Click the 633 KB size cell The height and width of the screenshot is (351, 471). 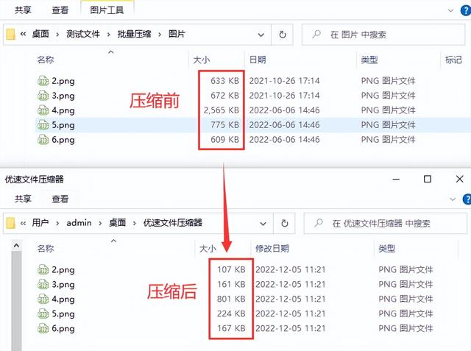pyautogui.click(x=224, y=81)
